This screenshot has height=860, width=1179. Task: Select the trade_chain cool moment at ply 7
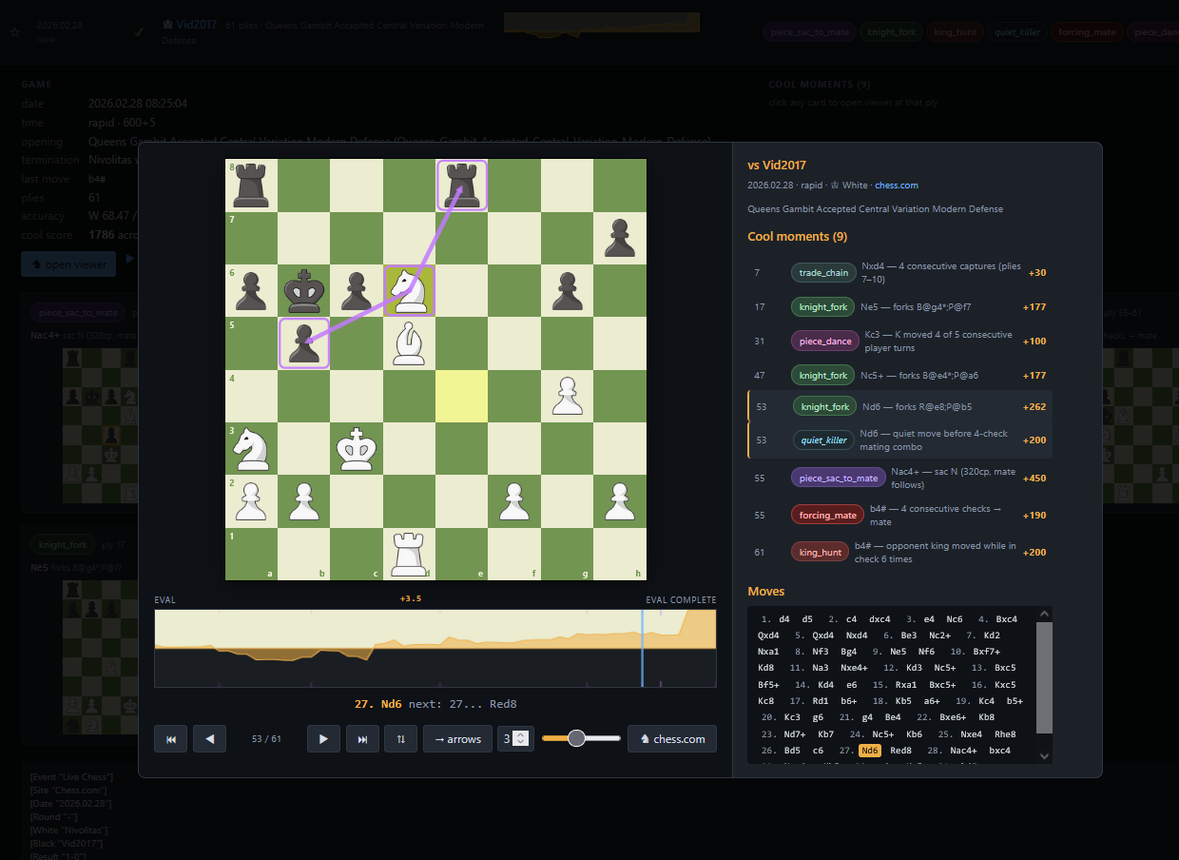click(x=899, y=273)
